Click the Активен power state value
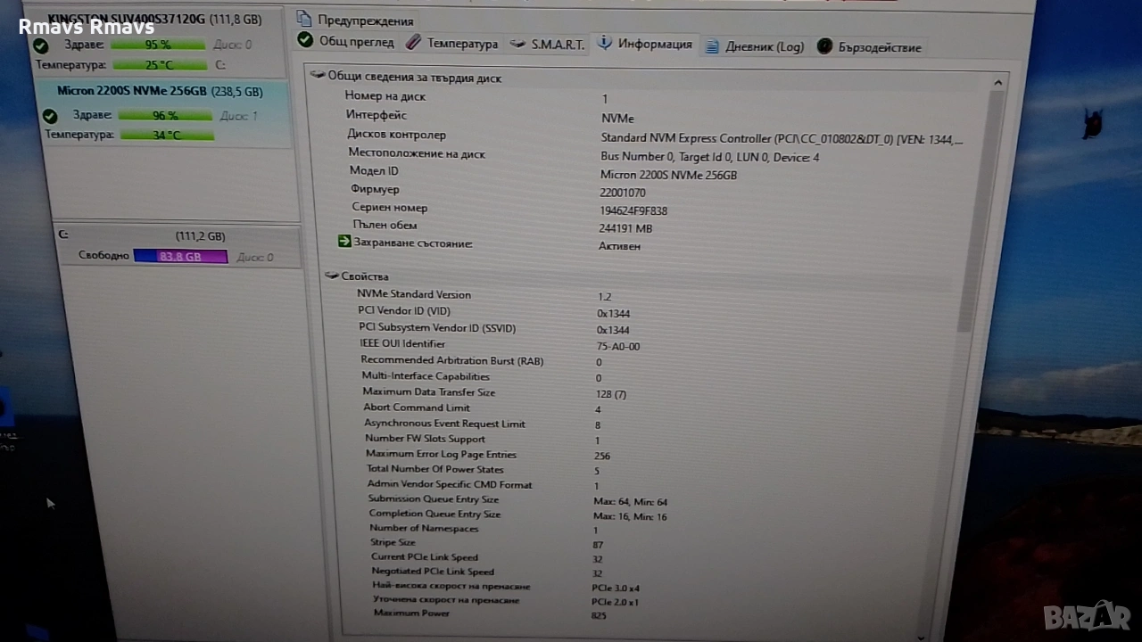The height and width of the screenshot is (642, 1142). pyautogui.click(x=619, y=245)
